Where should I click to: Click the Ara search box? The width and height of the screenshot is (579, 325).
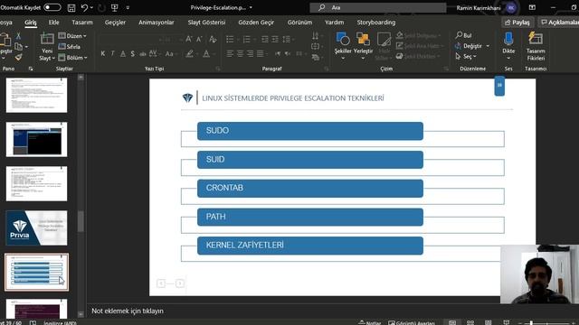pos(378,7)
